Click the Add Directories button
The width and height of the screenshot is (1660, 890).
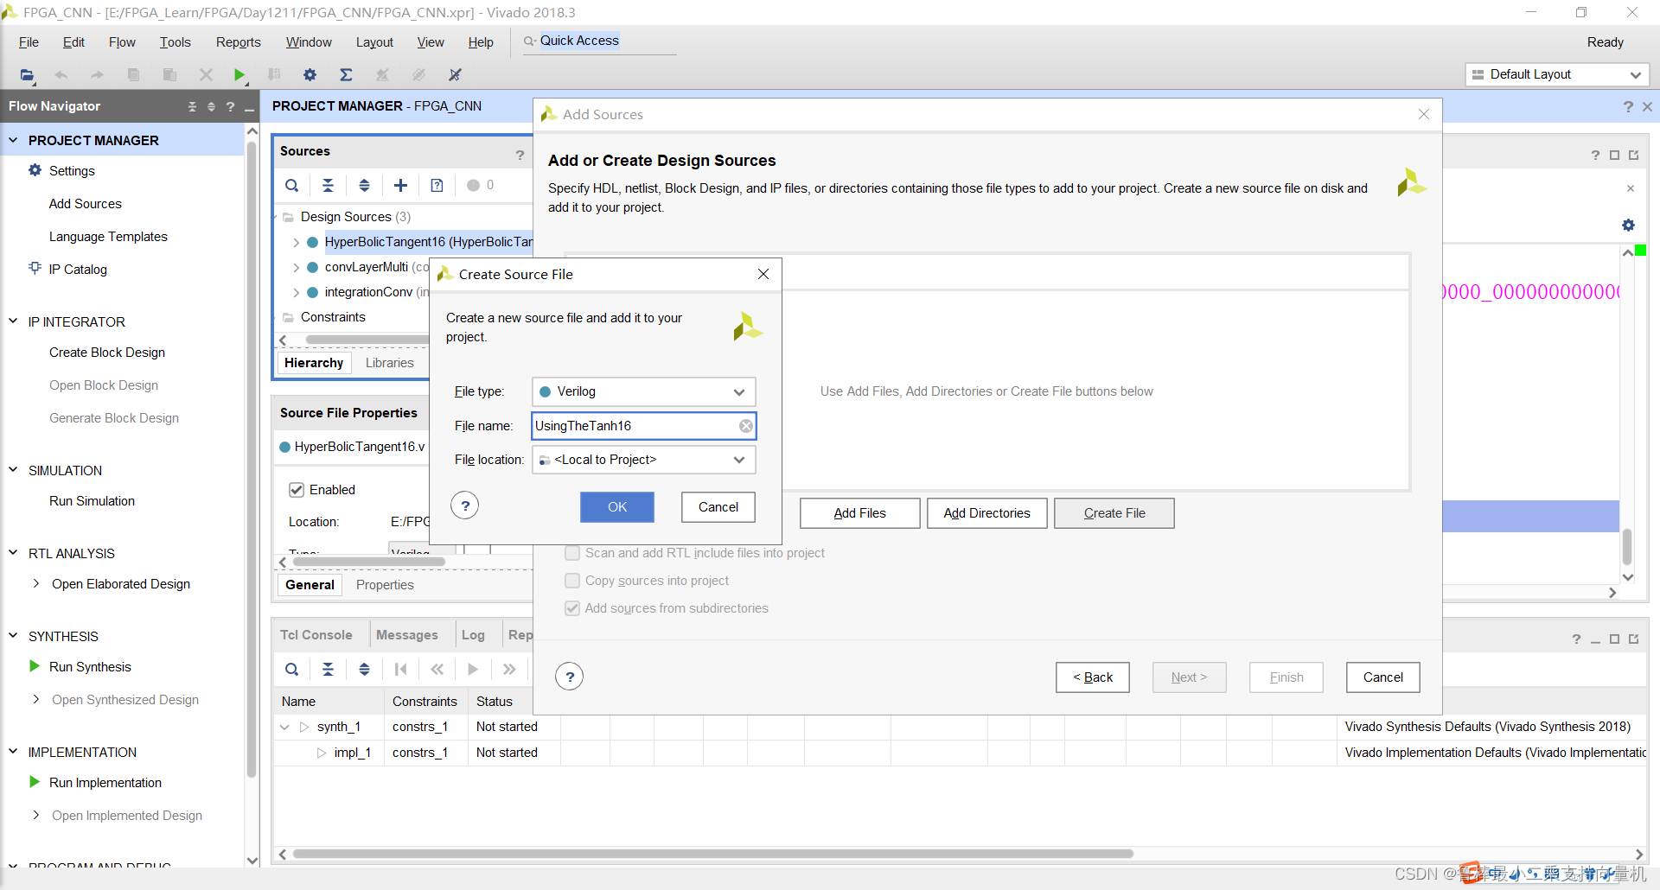tap(986, 513)
